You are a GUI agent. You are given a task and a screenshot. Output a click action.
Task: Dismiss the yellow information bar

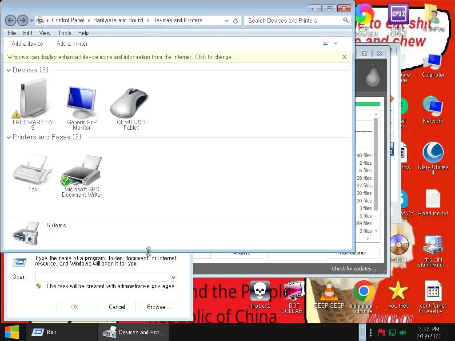pos(344,57)
